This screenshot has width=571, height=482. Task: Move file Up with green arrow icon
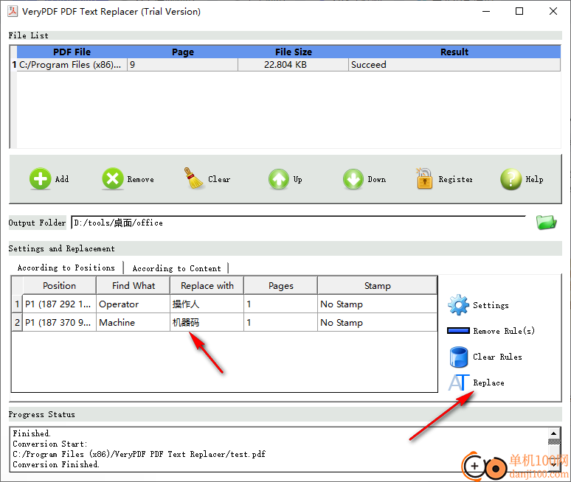click(279, 179)
